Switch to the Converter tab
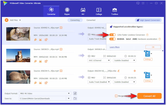The width and height of the screenshot is (166, 105). pyautogui.click(x=51, y=11)
